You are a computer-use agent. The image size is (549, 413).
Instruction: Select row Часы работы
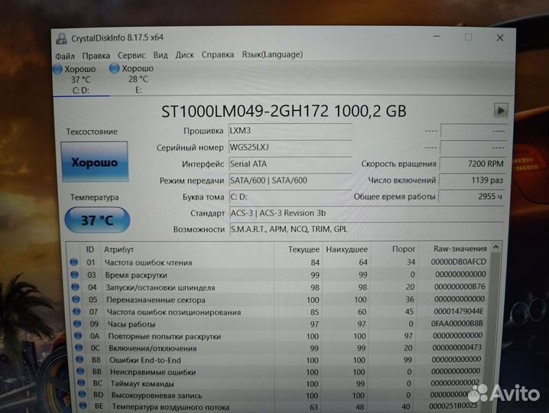[x=280, y=324]
